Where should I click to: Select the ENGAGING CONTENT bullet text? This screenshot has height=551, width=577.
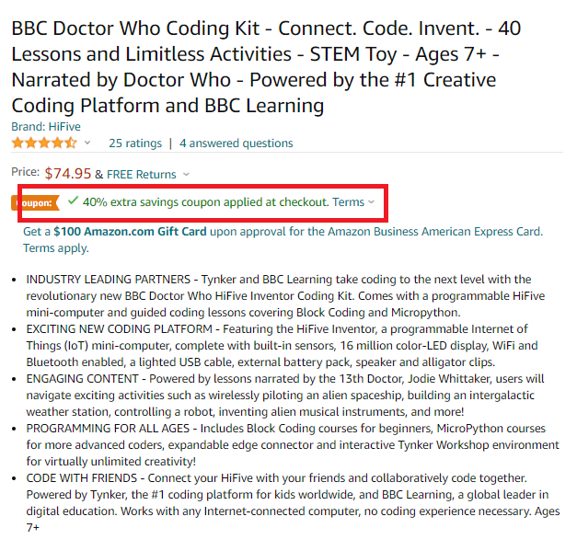(x=285, y=395)
